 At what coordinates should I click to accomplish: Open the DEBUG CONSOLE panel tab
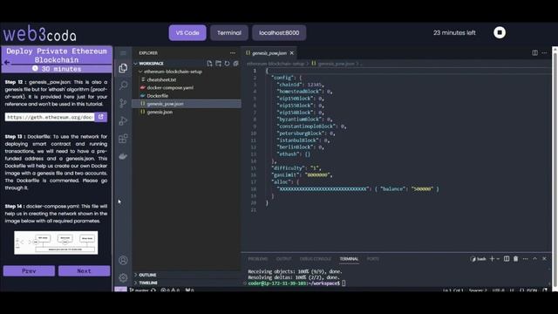[316, 259]
